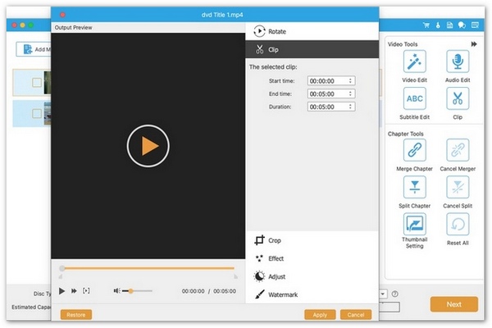492x328 pixels.
Task: Open the Adjust section
Action: tap(312, 276)
